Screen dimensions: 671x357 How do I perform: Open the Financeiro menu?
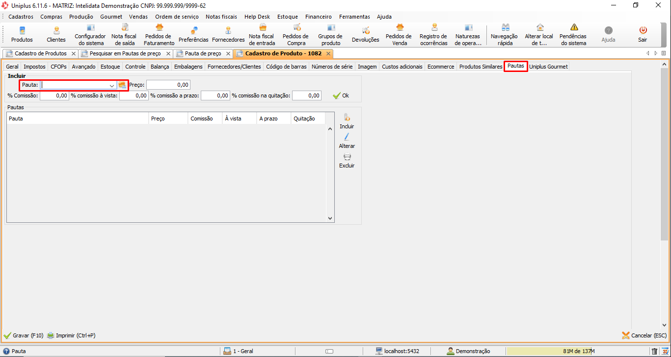(319, 17)
